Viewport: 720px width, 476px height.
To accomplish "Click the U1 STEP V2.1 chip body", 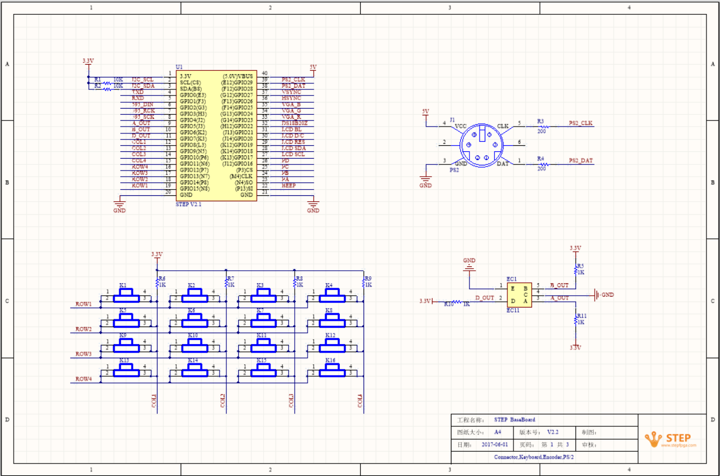I will tap(216, 136).
